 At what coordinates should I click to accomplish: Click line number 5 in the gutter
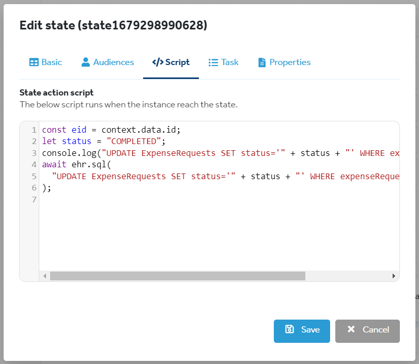pos(34,176)
